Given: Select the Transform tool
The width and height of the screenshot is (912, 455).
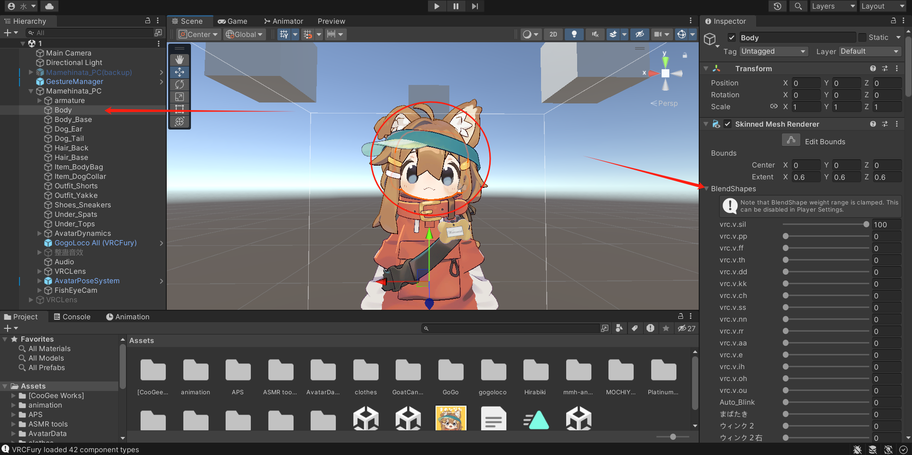Looking at the screenshot, I should (x=180, y=121).
